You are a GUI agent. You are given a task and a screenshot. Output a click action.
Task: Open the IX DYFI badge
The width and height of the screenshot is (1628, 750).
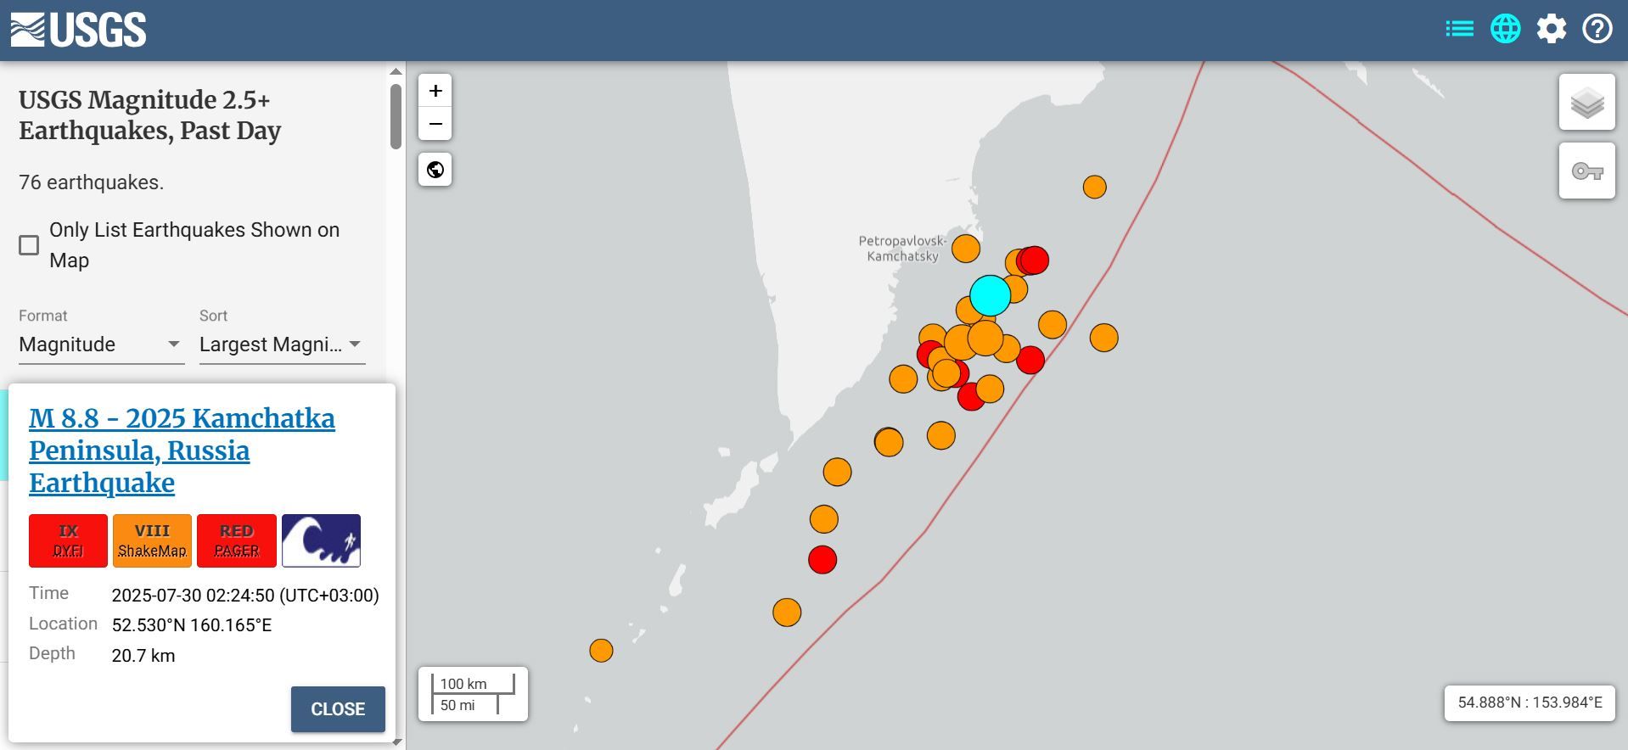coord(68,540)
